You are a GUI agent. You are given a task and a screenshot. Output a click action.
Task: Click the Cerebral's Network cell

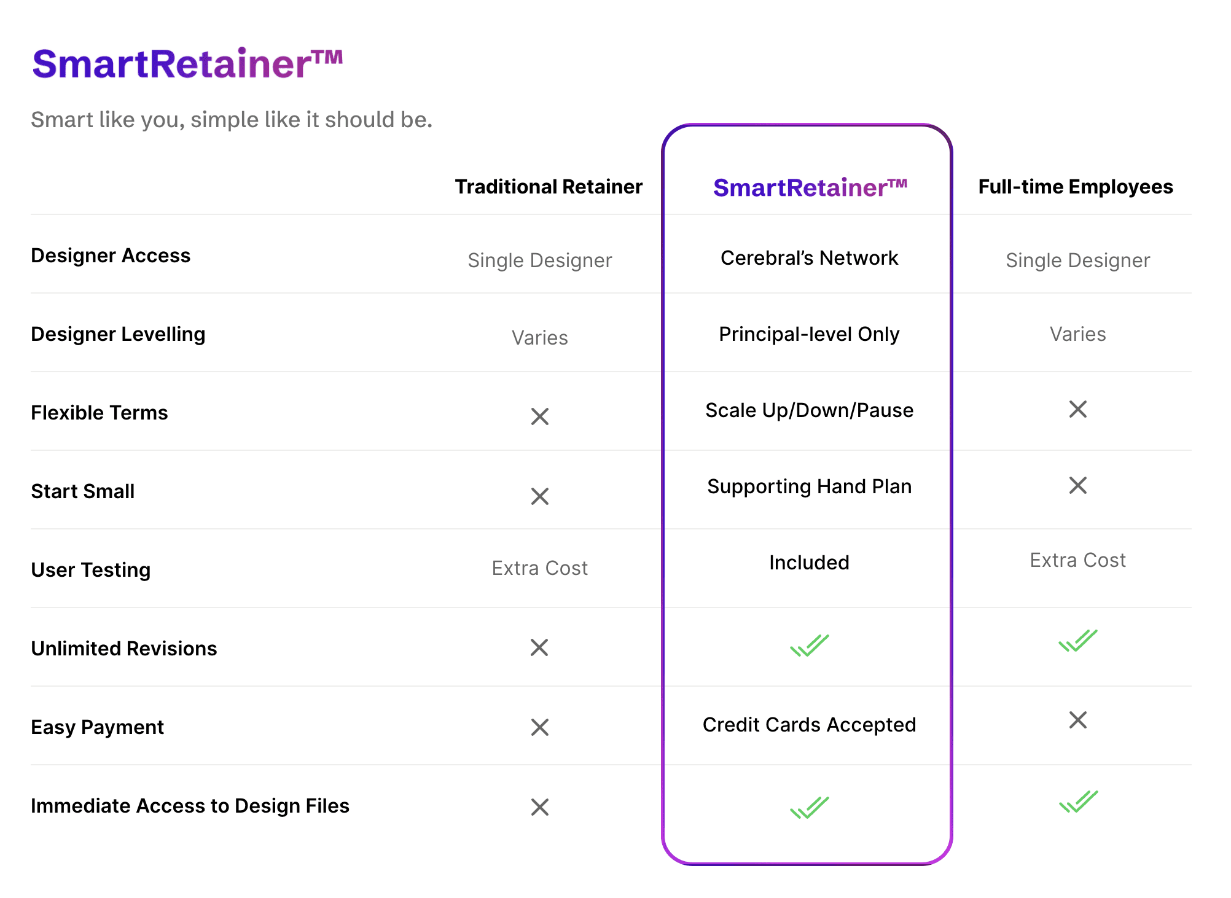coord(809,258)
